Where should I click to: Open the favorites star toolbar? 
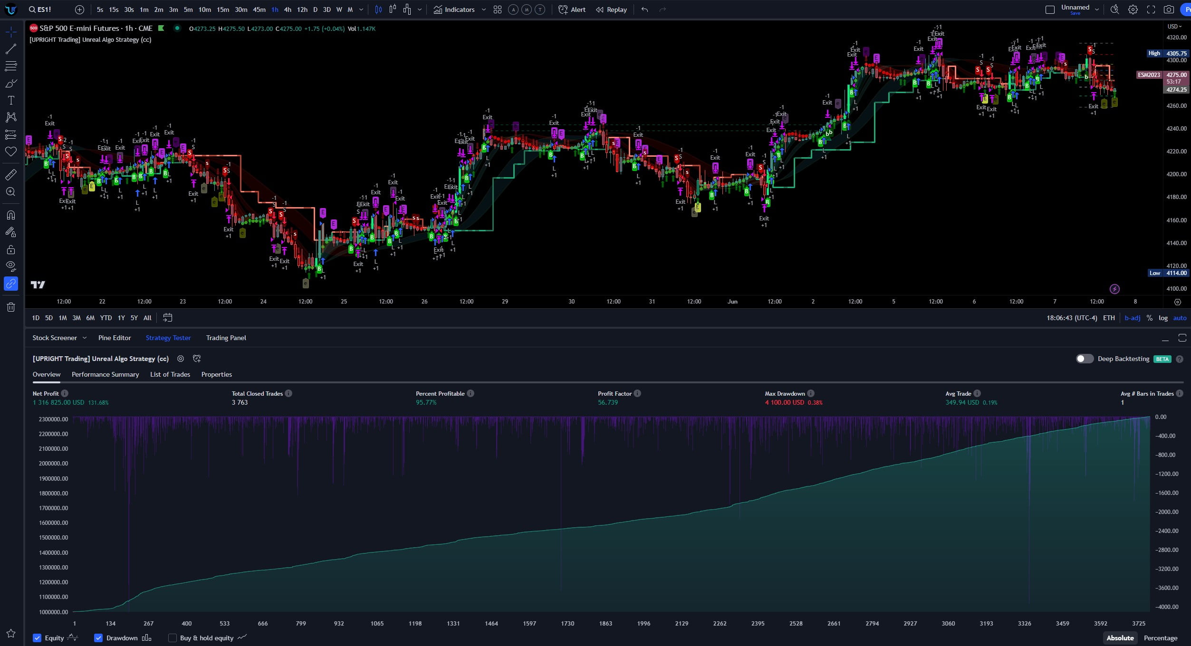point(11,633)
